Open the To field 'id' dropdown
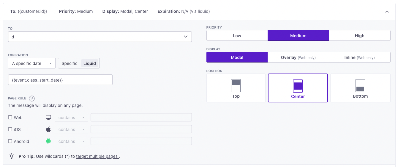Screen dimensions: 398x167 (x=100, y=37)
